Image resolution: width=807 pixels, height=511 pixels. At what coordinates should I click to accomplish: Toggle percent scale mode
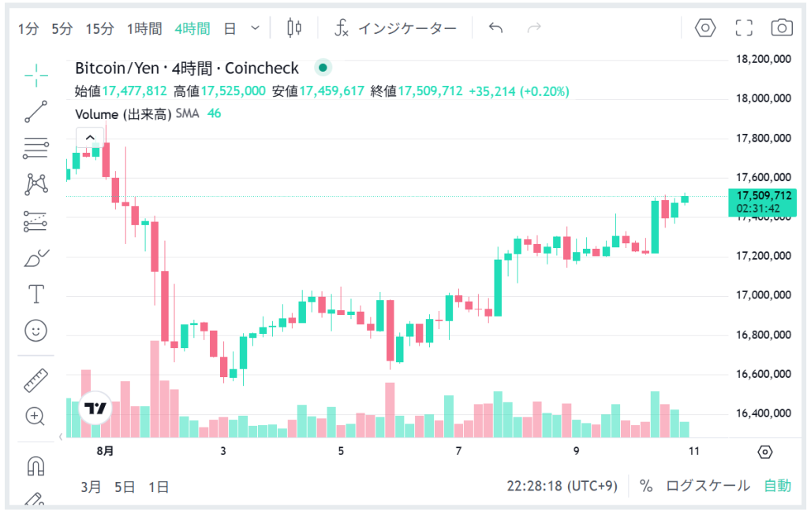pos(646,486)
